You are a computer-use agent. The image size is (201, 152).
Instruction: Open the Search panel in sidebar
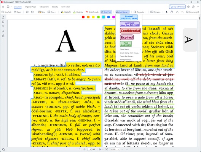[3, 27]
